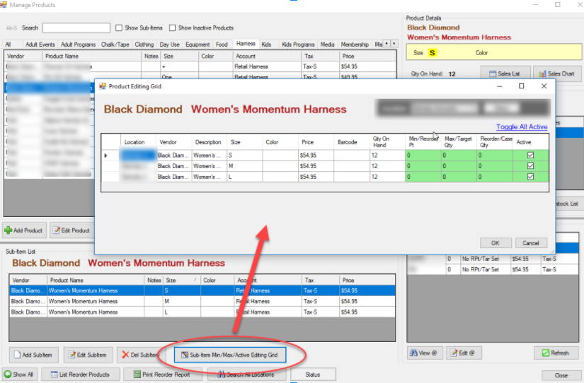584x383 pixels.
Task: Click the View @ binoculars icon
Action: [414, 353]
